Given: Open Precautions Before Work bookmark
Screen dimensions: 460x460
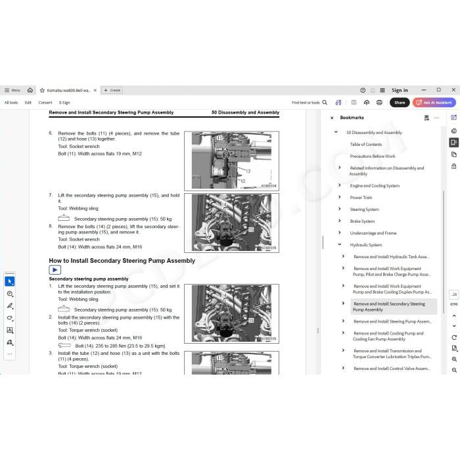Looking at the screenshot, I should [x=373, y=156].
